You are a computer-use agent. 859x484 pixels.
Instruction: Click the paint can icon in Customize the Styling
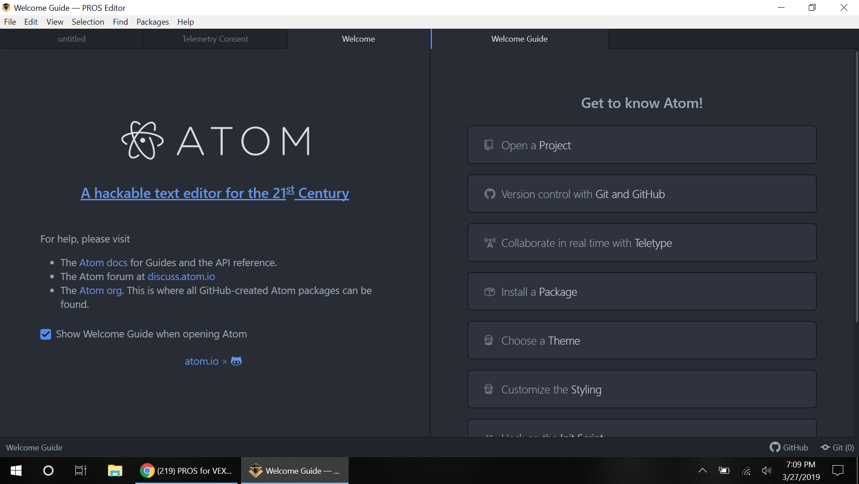[x=488, y=389]
